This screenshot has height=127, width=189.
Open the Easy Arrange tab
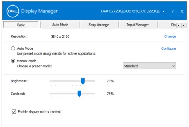pyautogui.click(x=99, y=25)
